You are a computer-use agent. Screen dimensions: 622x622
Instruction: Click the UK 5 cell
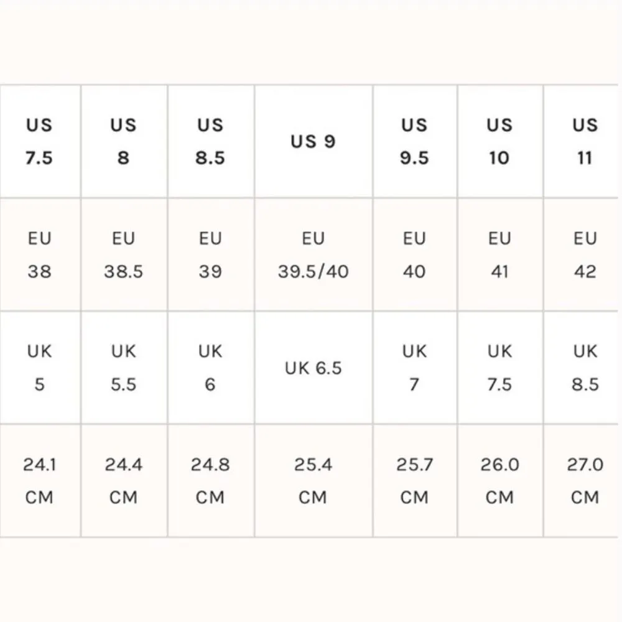(x=39, y=368)
